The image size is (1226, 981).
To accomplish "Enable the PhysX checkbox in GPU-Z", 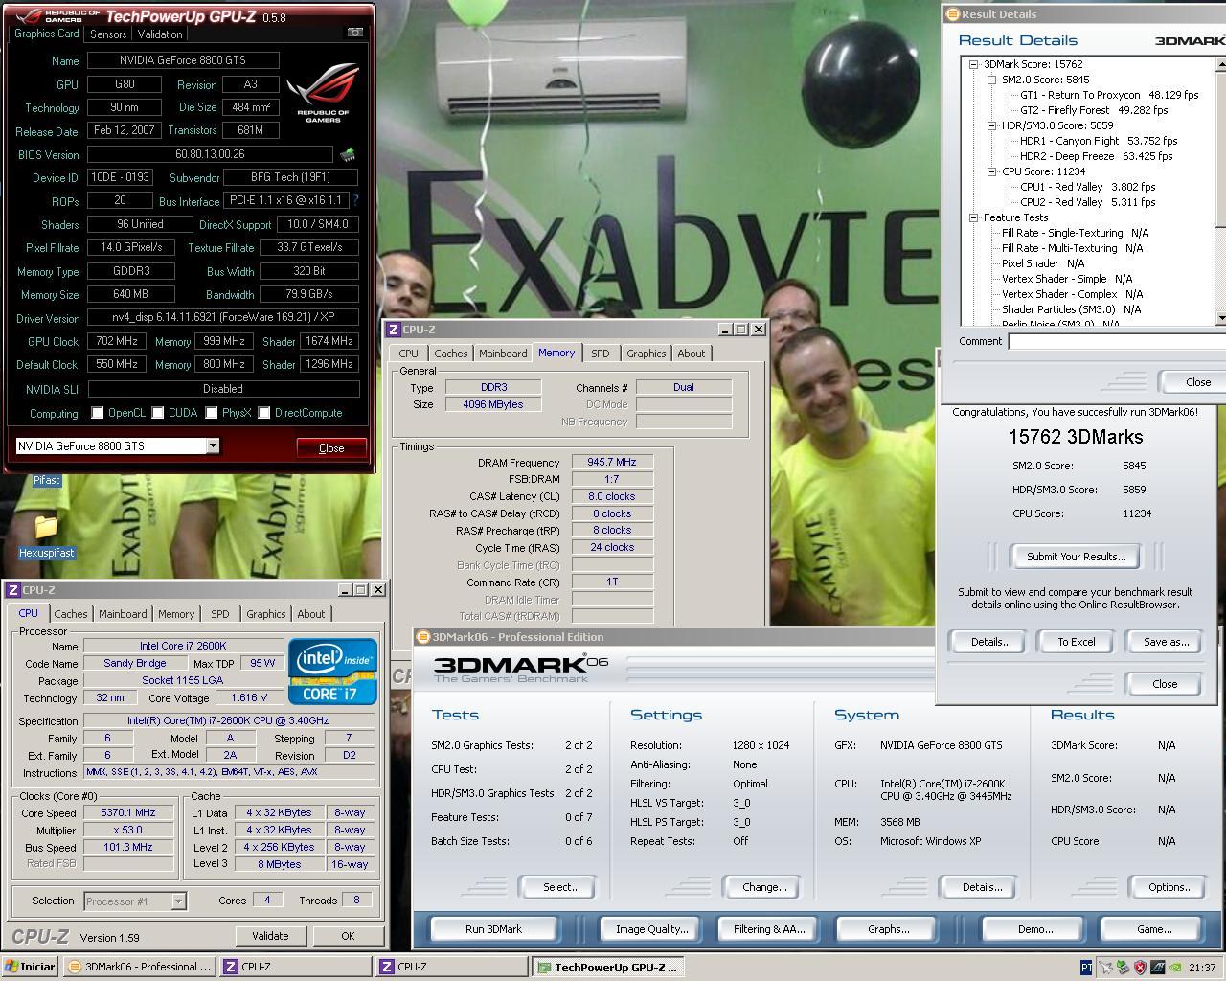I will click(211, 413).
